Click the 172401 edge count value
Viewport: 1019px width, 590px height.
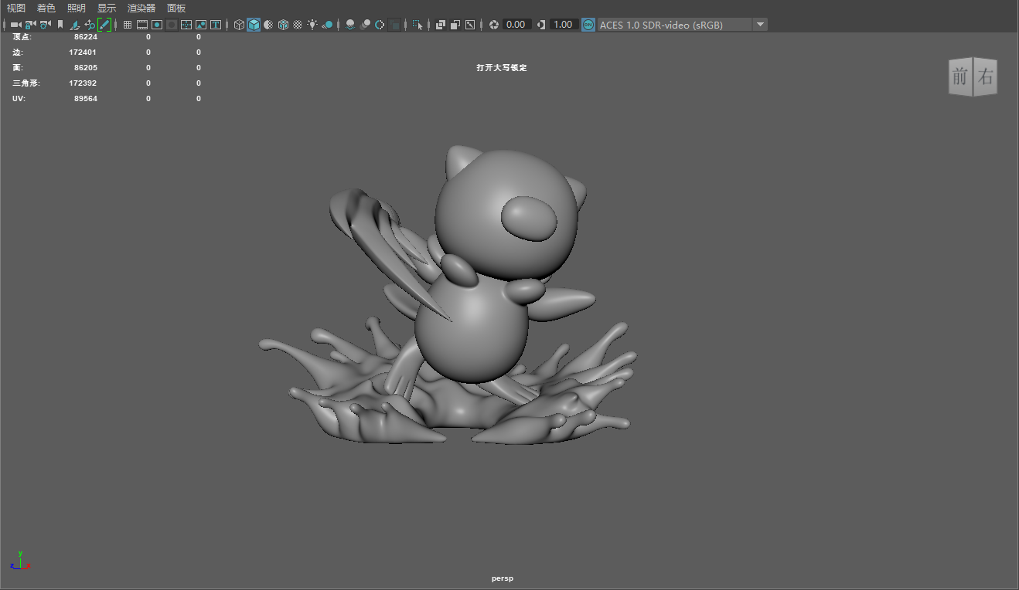pyautogui.click(x=83, y=53)
